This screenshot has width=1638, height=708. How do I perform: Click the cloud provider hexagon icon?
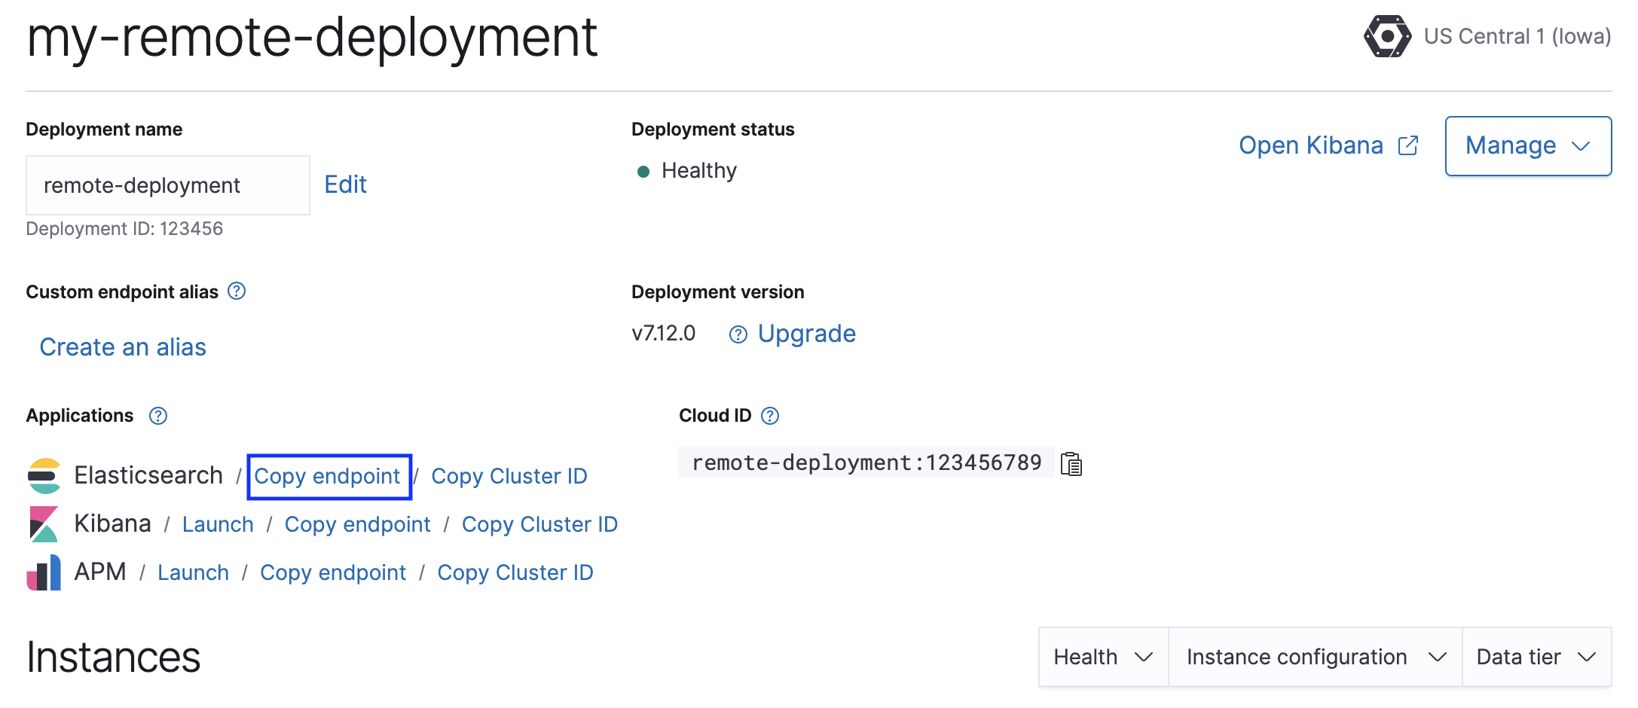click(1386, 36)
